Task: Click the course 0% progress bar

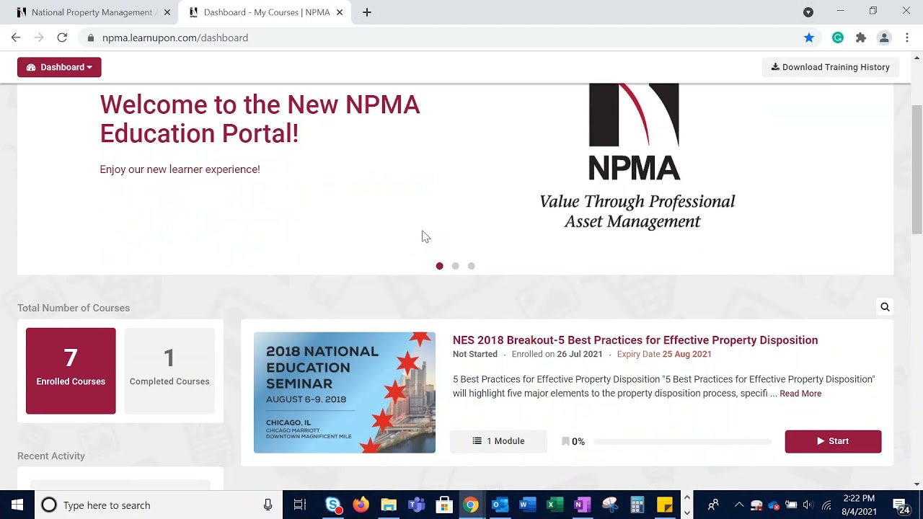Action: (x=682, y=441)
